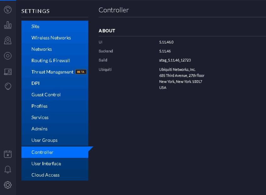
Task: Navigate to Guest Control settings
Action: click(46, 95)
